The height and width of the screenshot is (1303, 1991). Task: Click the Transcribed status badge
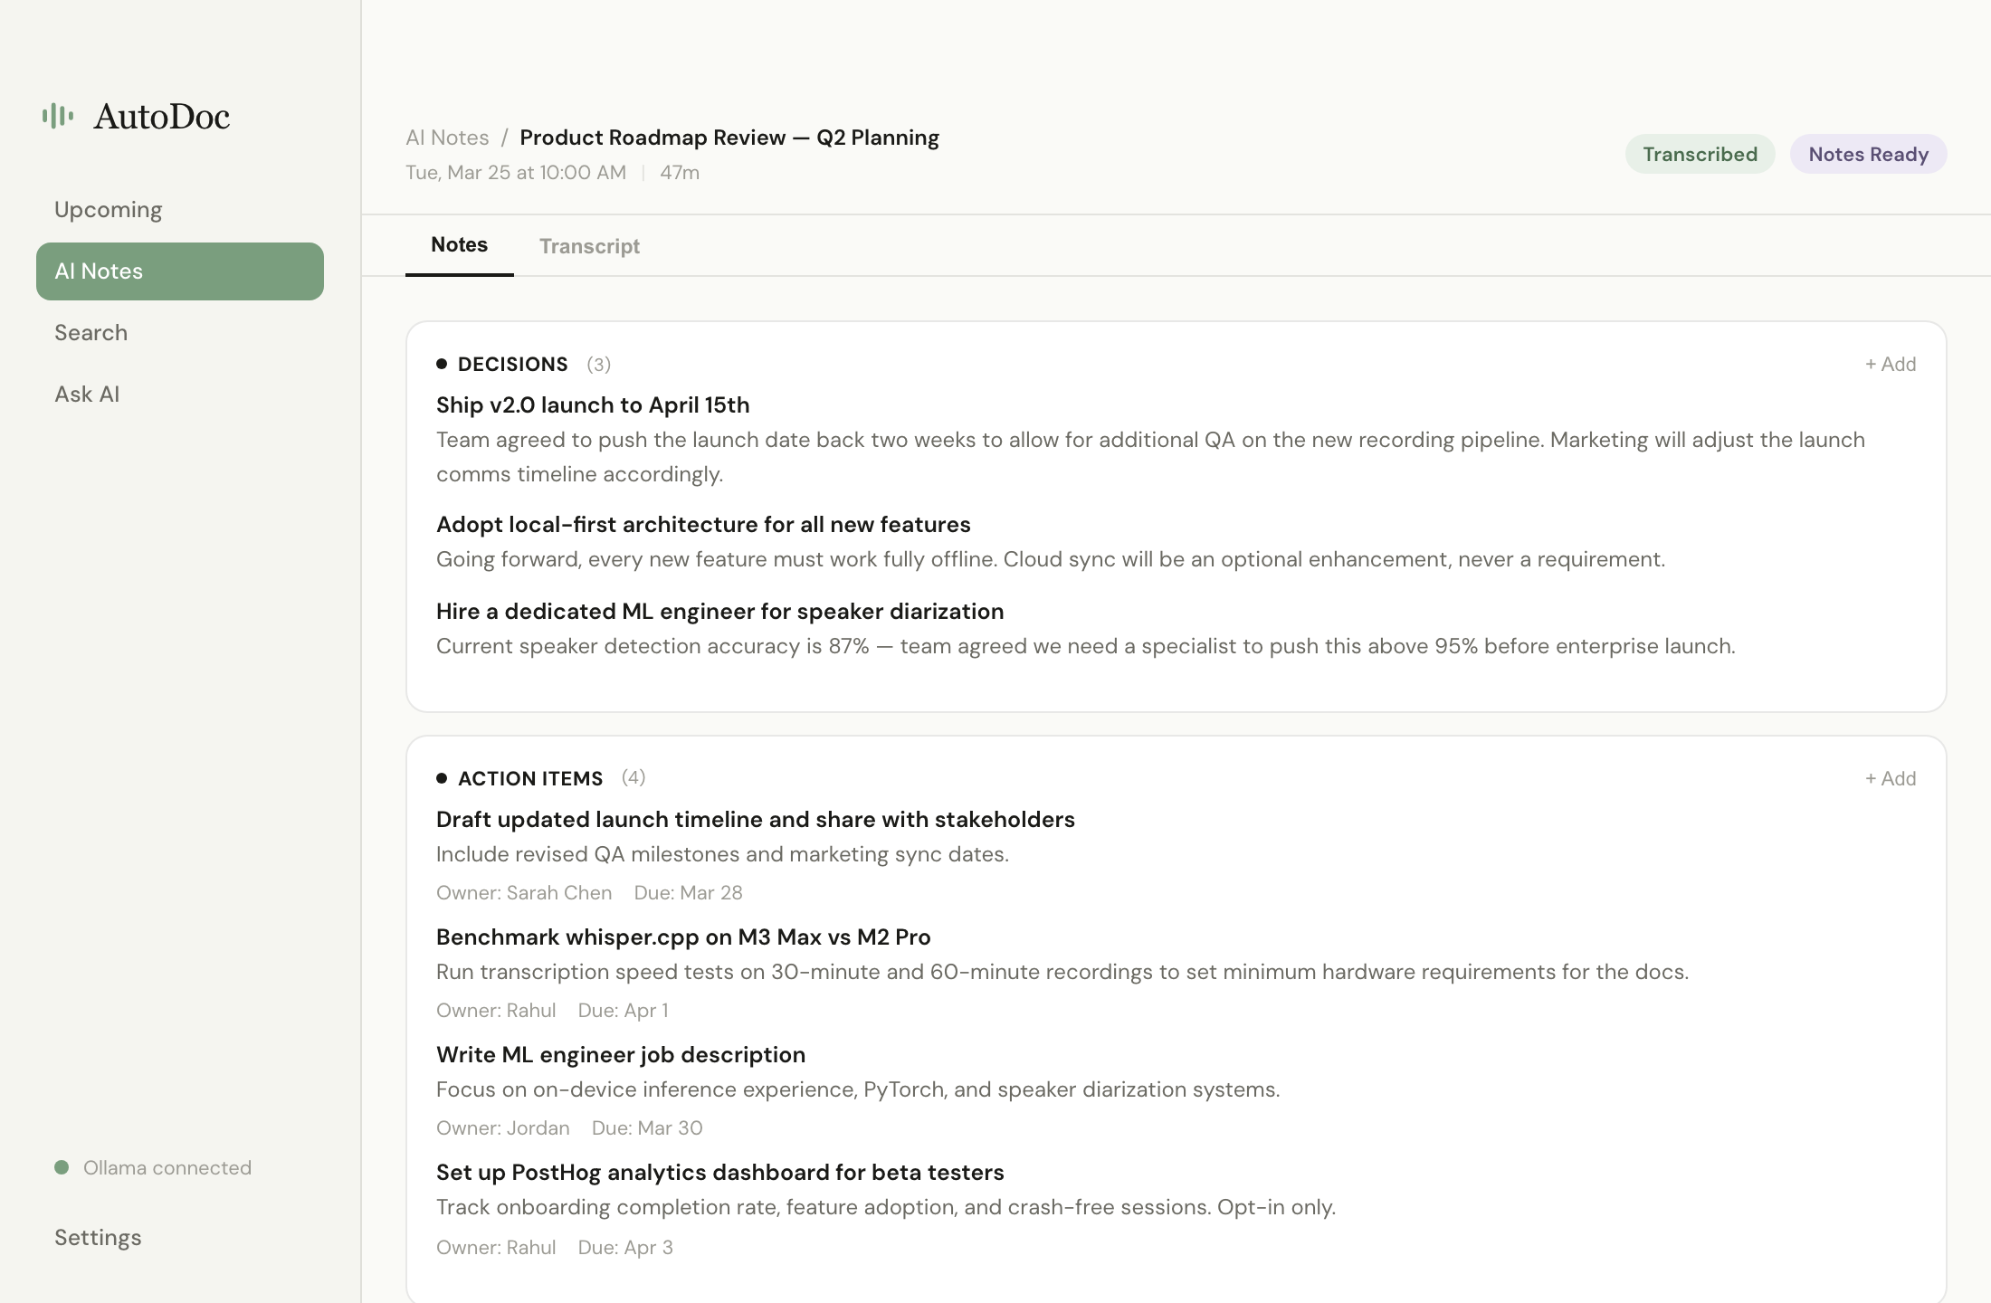tap(1700, 154)
